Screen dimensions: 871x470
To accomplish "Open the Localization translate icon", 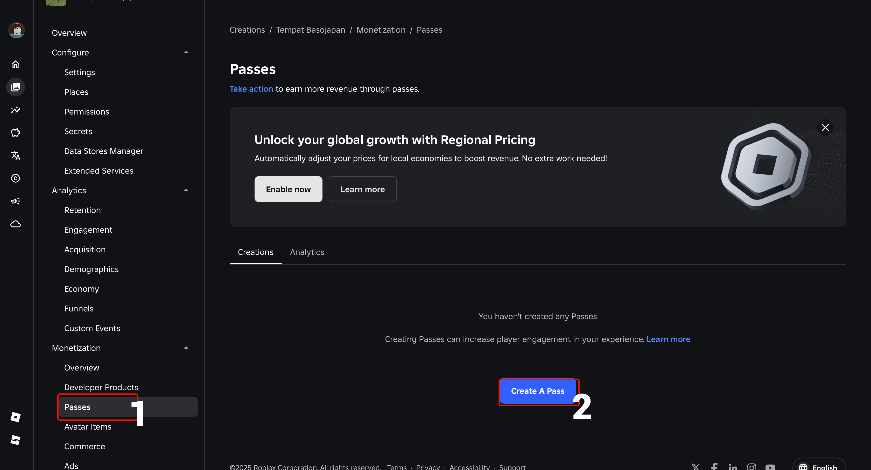I will (x=16, y=155).
